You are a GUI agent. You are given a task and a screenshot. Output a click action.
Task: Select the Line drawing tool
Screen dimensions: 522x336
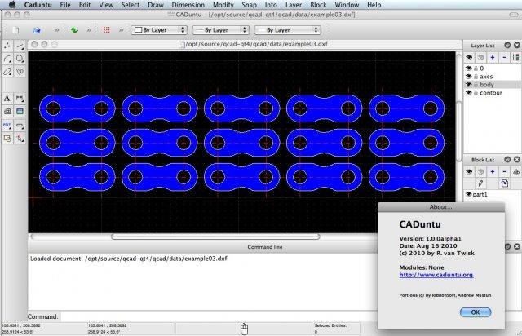click(20, 46)
